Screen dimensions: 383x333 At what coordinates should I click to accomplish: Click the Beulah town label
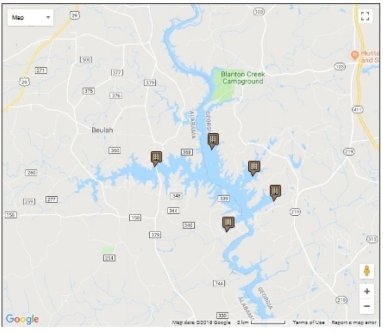coord(102,130)
